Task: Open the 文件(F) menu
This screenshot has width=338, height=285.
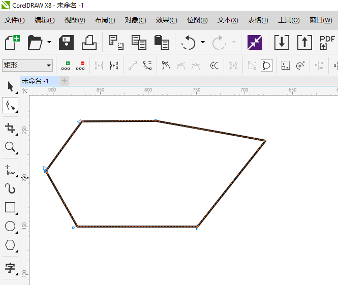Action: (14, 20)
